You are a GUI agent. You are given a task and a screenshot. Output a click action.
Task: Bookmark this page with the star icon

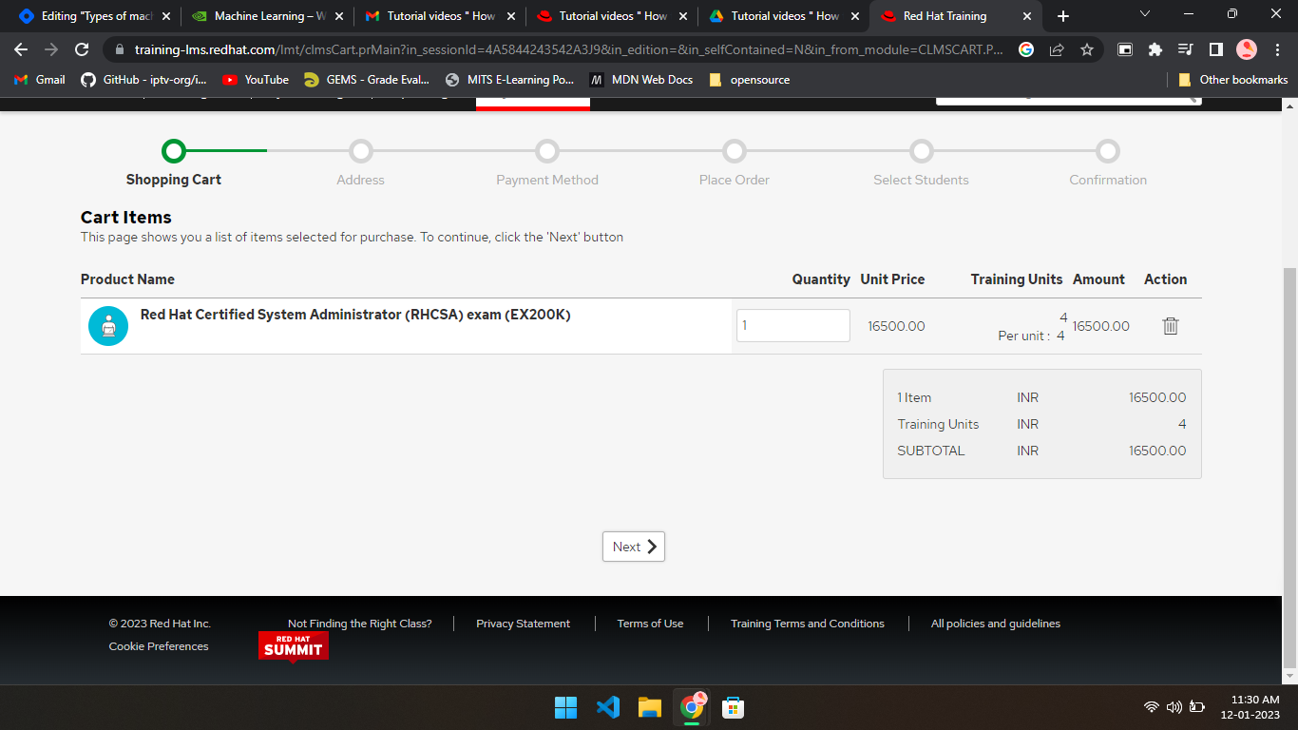1088,50
